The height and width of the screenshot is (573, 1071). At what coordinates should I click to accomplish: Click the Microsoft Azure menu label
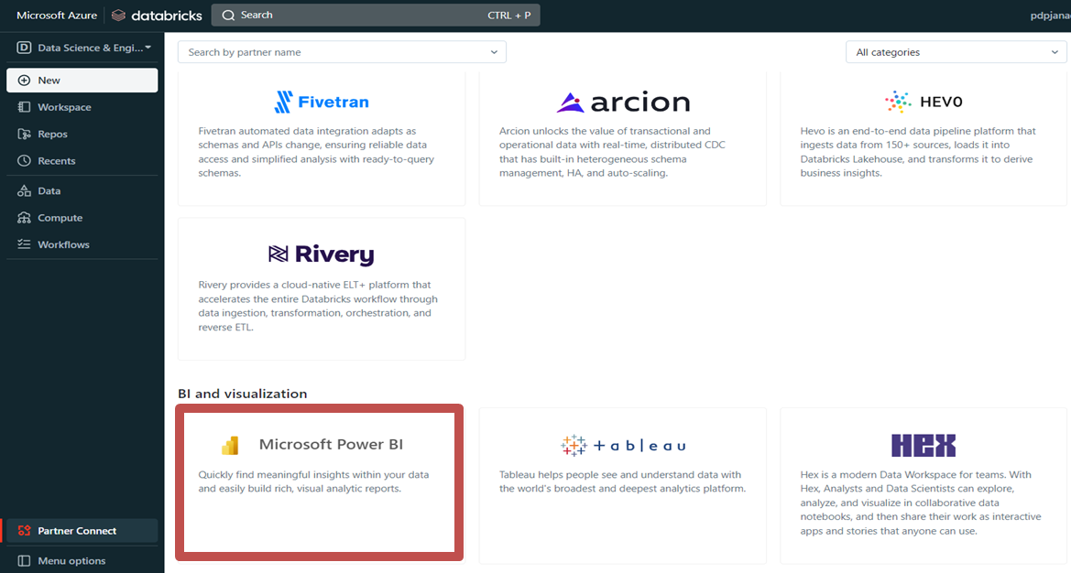click(x=56, y=15)
